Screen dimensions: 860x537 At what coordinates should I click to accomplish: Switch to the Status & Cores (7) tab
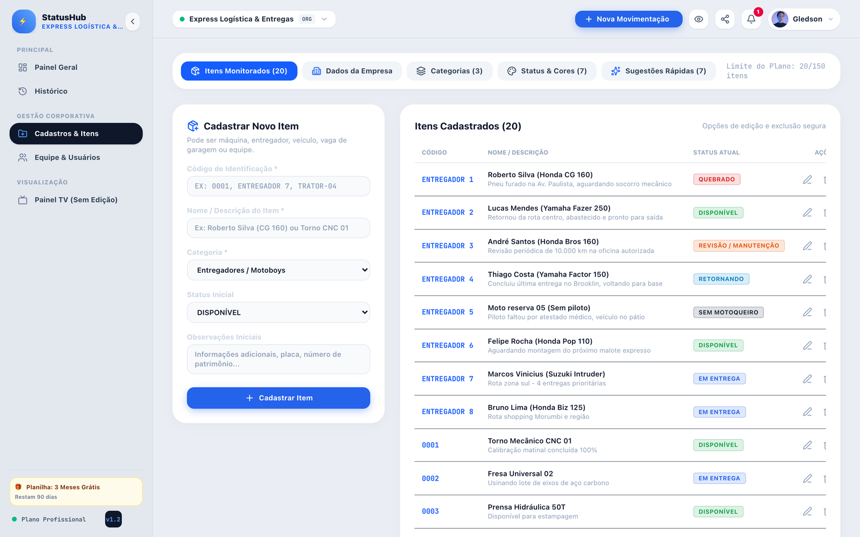[x=547, y=71]
